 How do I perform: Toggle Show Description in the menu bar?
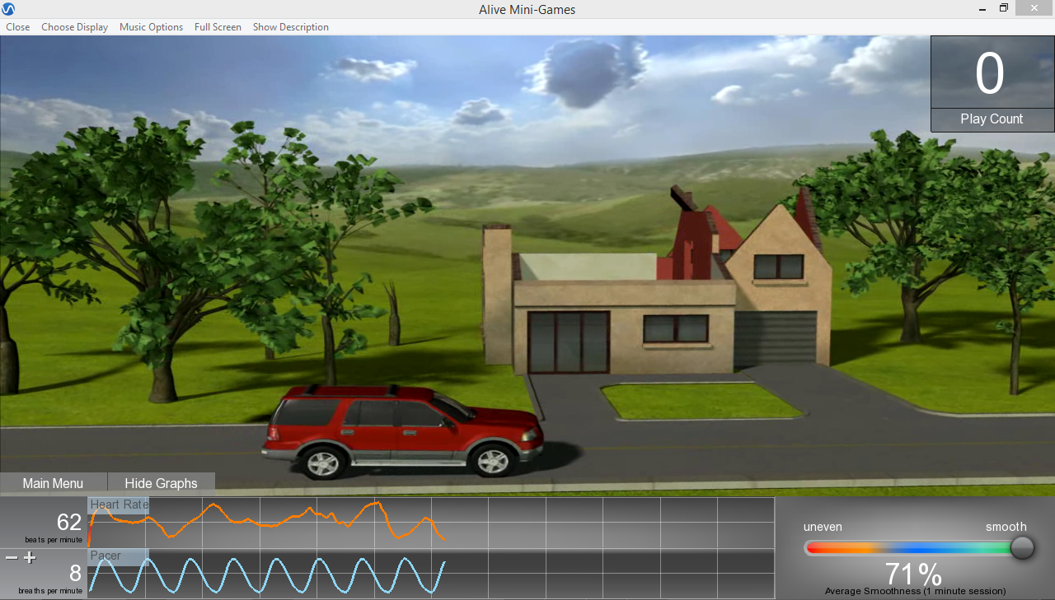pos(290,27)
